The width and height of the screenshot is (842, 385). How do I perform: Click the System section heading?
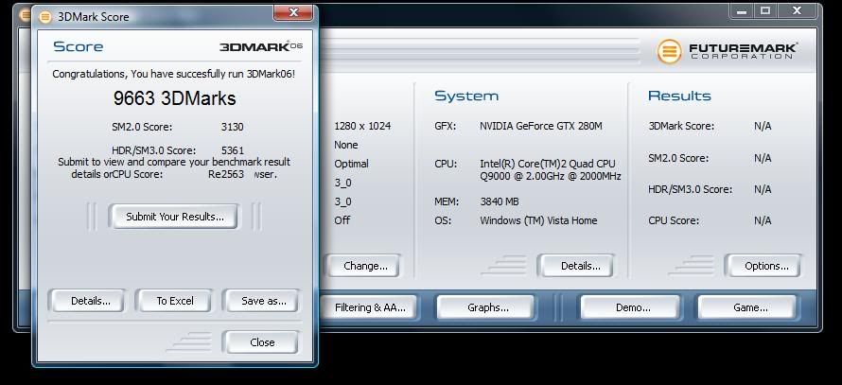(466, 96)
